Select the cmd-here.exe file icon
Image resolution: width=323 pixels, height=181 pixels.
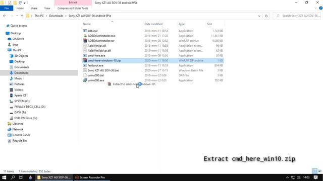pyautogui.click(x=85, y=56)
